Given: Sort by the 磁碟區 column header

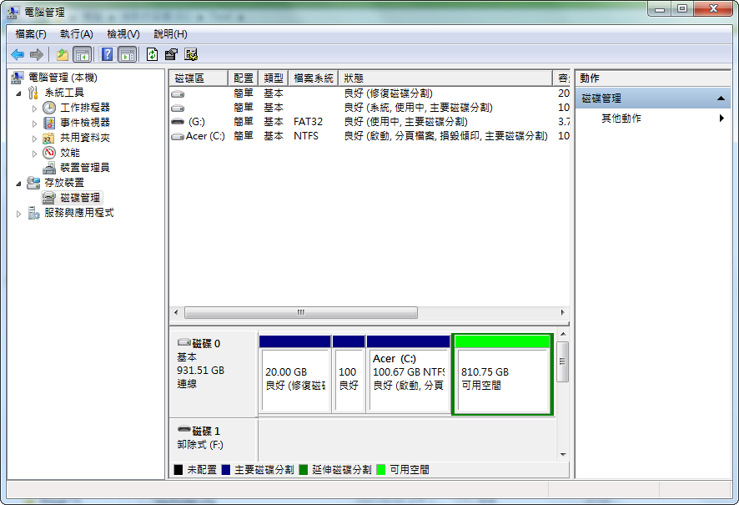Looking at the screenshot, I should click(199, 78).
